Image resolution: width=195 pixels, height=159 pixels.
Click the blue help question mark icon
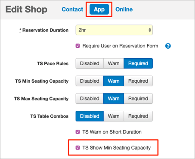coord(168,46)
